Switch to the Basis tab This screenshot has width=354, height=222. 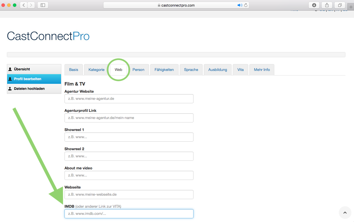tap(74, 70)
